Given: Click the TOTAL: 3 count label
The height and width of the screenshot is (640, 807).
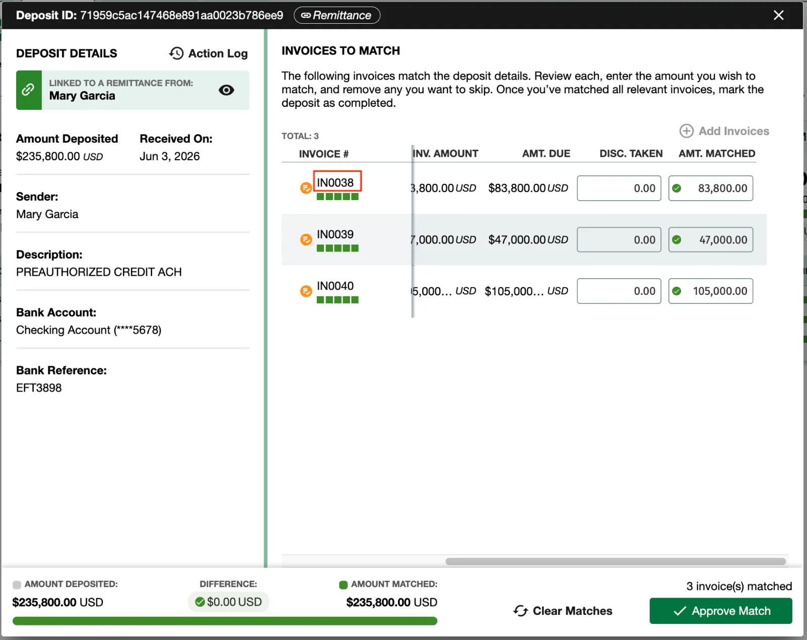Looking at the screenshot, I should (x=300, y=136).
